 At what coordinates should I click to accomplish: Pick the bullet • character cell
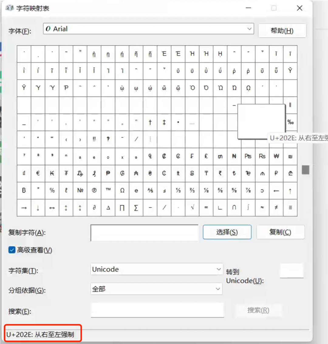[178, 122]
